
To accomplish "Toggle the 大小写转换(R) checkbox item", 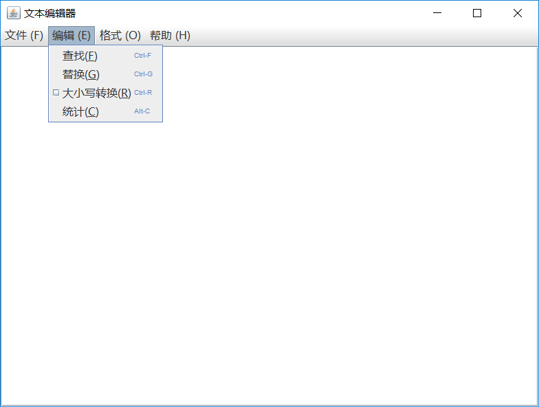I will point(106,93).
